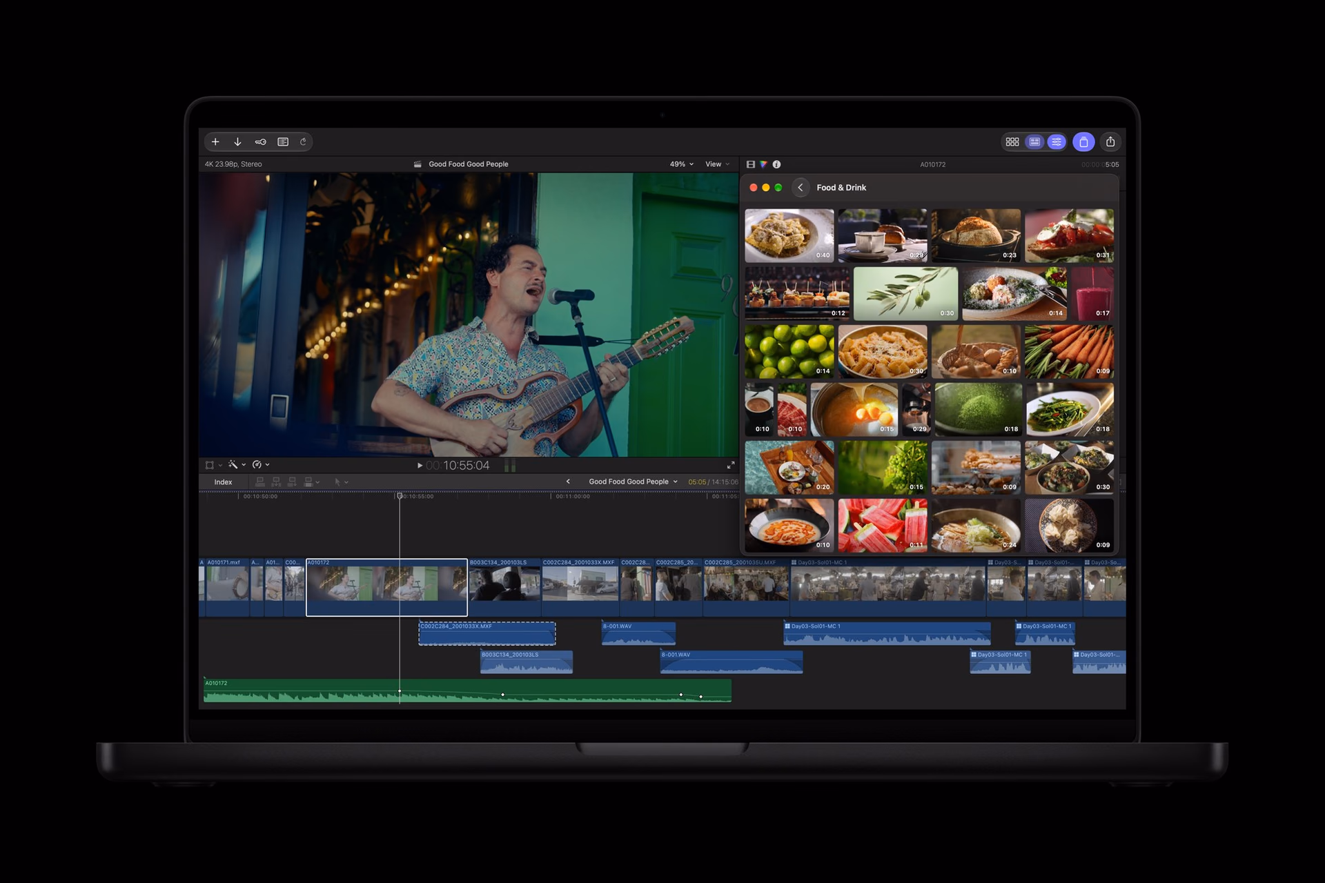Click the plus icon to create a new project
Image resolution: width=1325 pixels, height=883 pixels.
215,142
